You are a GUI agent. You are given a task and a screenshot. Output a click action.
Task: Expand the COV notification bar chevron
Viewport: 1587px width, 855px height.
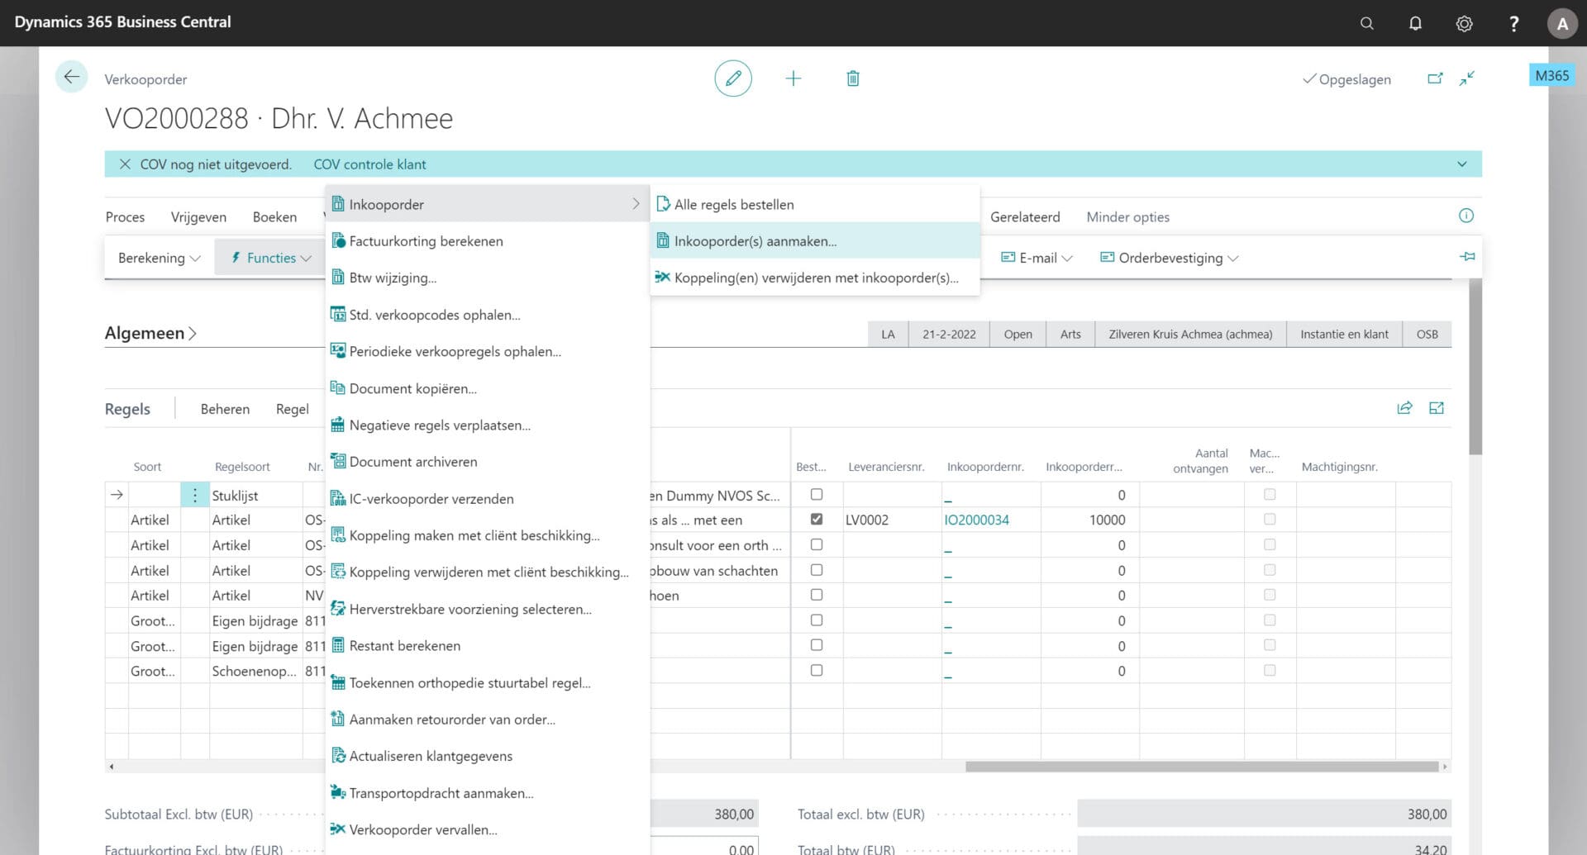coord(1461,164)
